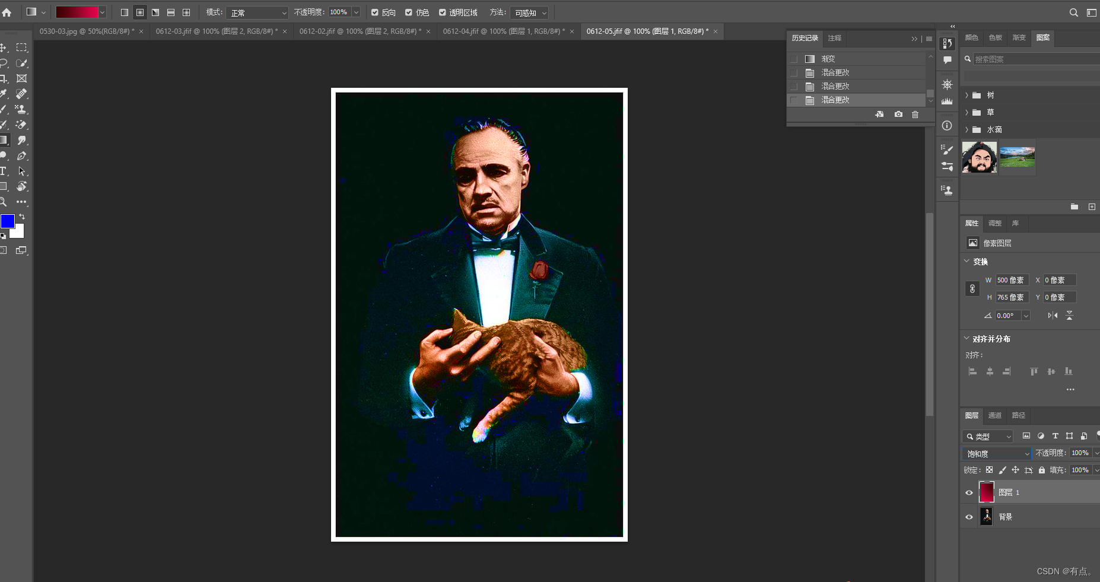This screenshot has height=582, width=1100.
Task: Switch to the 色板 swatches tab
Action: (x=996, y=37)
